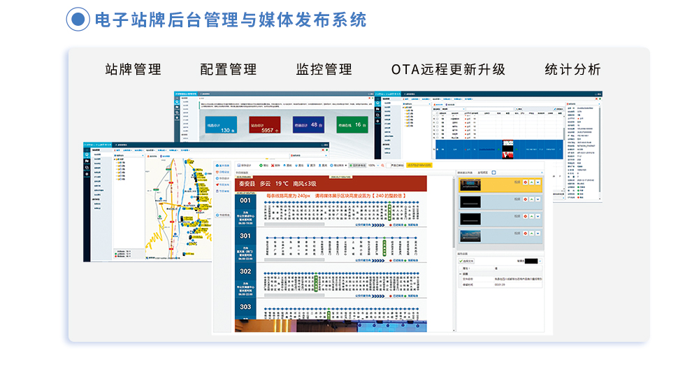Move first media item down with arrow
This screenshot has width=699, height=367.
pyautogui.click(x=538, y=182)
